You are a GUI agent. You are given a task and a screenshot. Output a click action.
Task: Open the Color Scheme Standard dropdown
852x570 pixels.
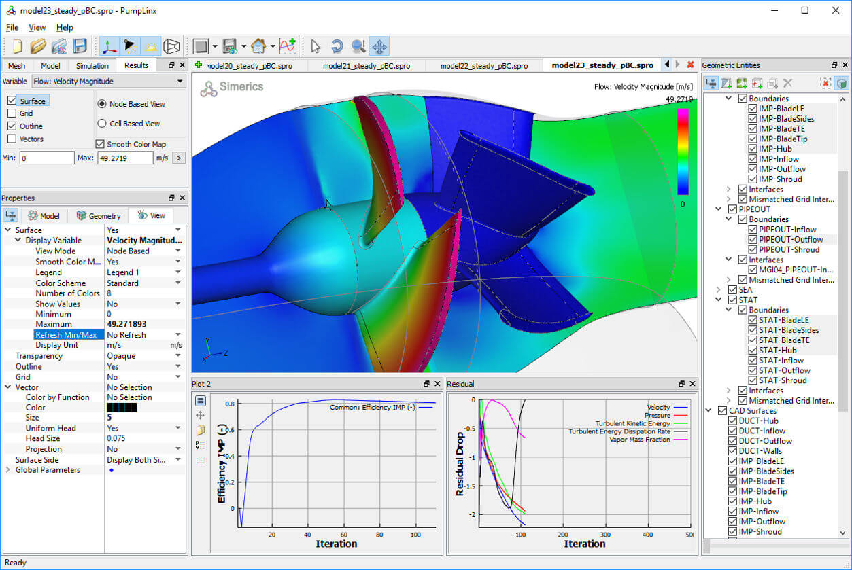coord(144,283)
